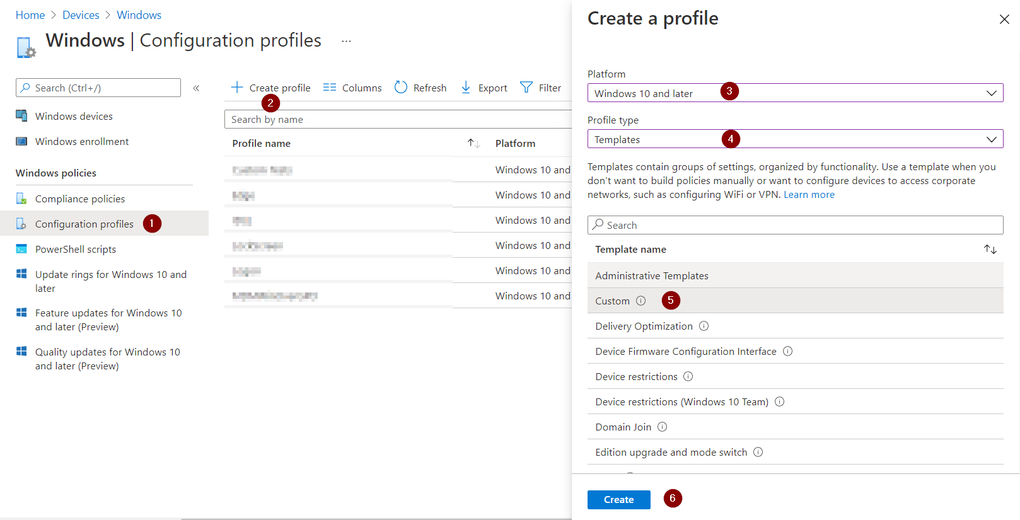The height and width of the screenshot is (520, 1020).
Task: Sort the profile list using Profile name arrows
Action: [473, 143]
